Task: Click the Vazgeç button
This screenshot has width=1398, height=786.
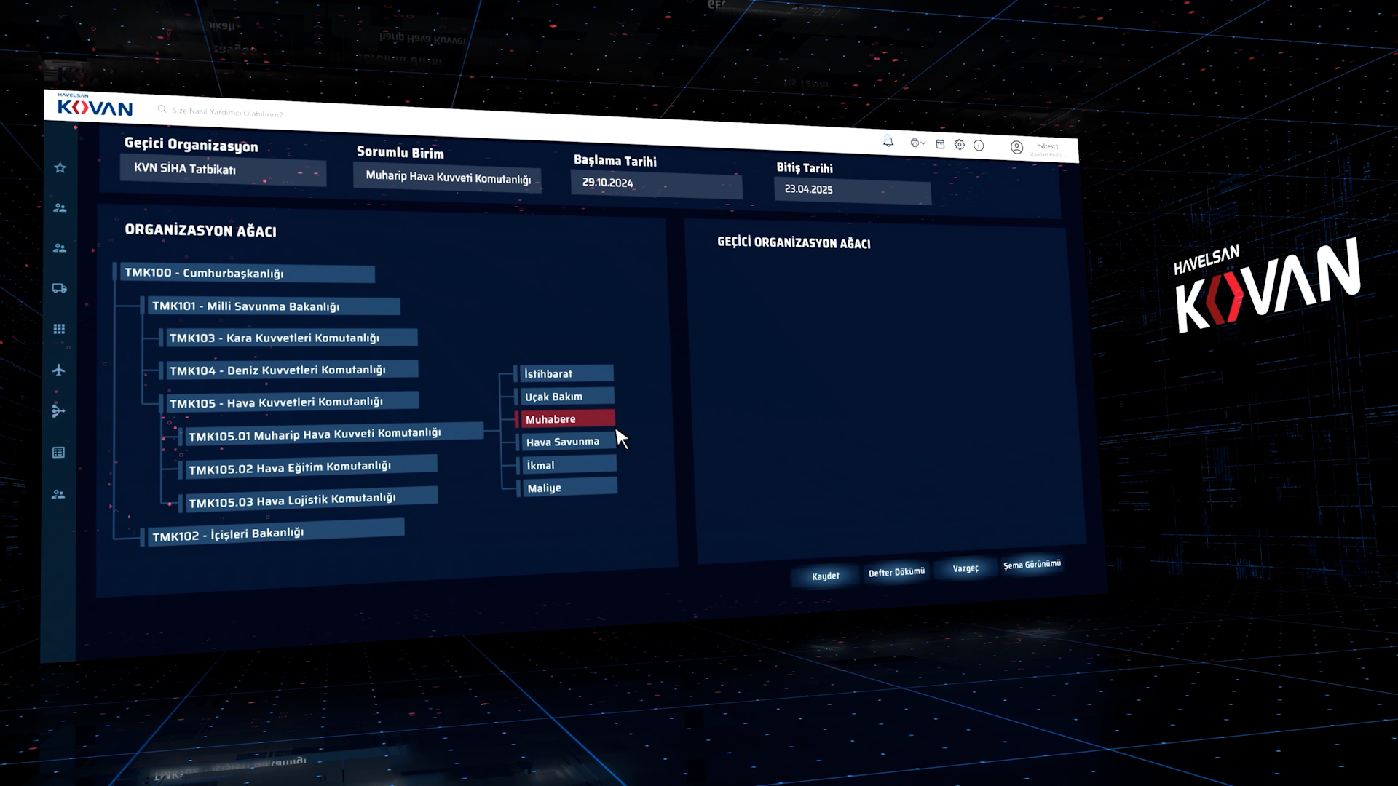Action: 965,568
